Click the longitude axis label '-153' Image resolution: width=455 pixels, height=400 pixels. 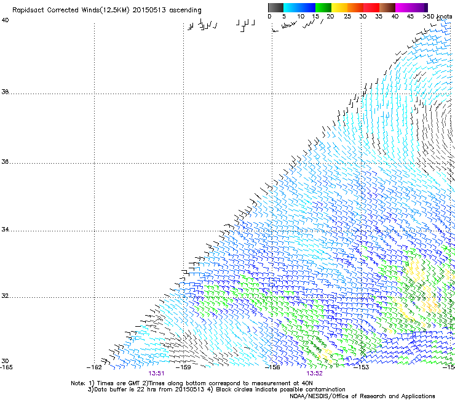click(362, 367)
